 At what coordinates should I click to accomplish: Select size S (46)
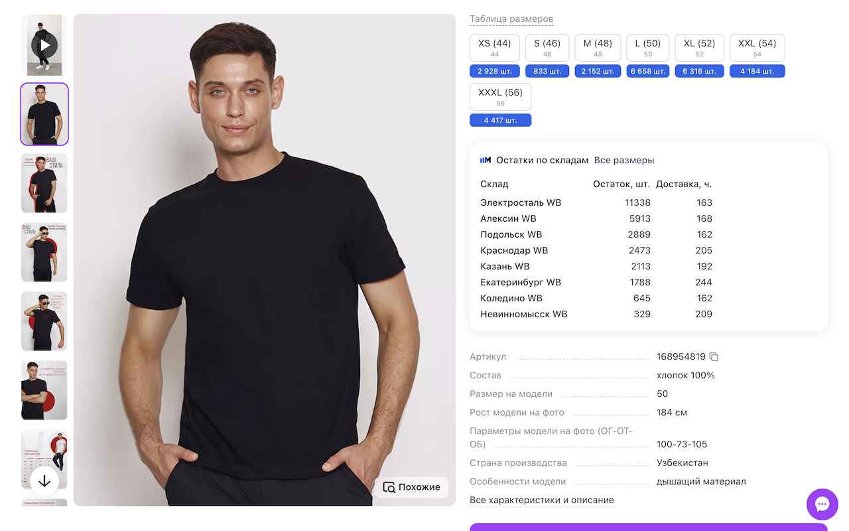coord(547,47)
